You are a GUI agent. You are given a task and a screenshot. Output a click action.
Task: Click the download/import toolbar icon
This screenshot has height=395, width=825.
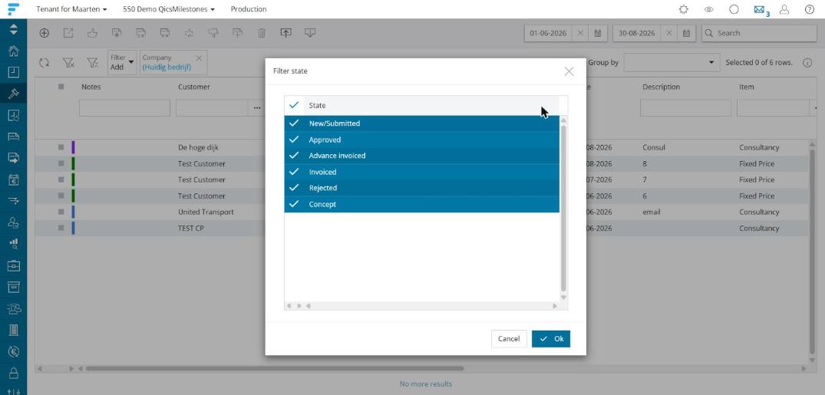pos(310,33)
